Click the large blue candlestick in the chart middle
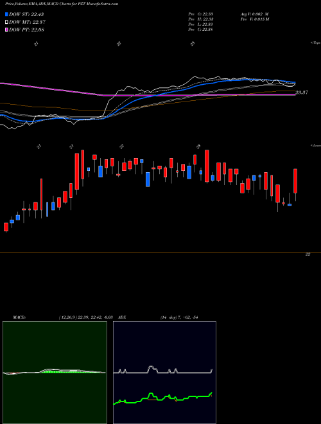Viewport: 321px width, 424px height. click(x=148, y=179)
